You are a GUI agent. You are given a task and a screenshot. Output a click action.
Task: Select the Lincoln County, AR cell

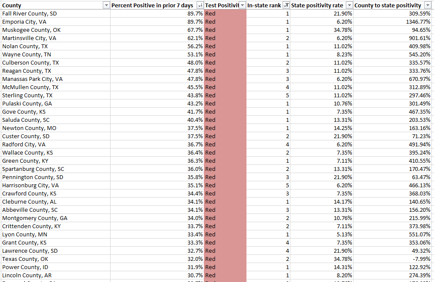[55, 276]
